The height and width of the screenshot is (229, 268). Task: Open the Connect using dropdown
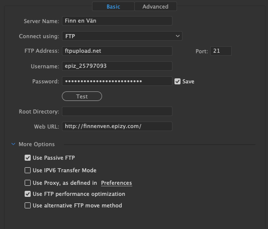(122, 36)
